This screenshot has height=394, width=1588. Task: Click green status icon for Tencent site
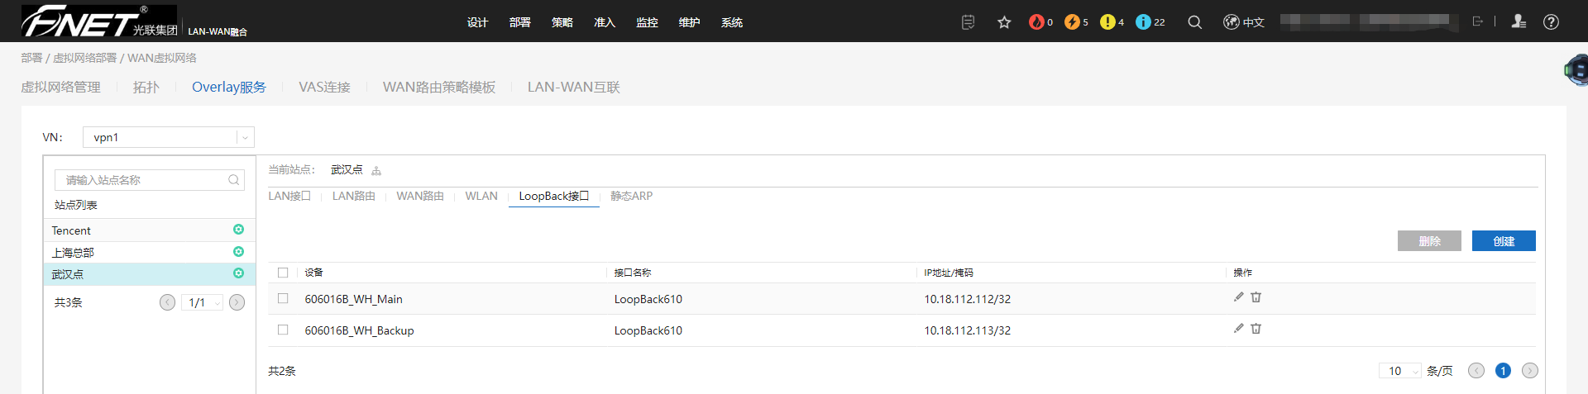238,230
